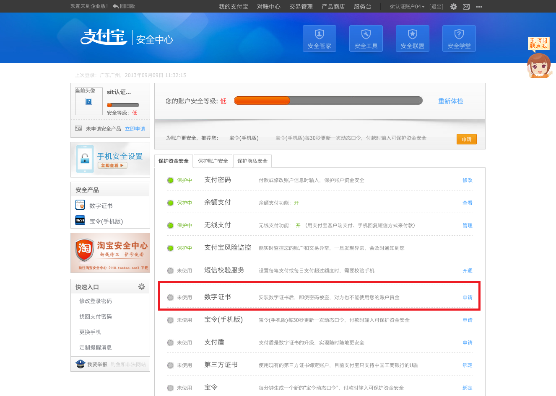Click the 回旧版 return arrow icon
This screenshot has width=556, height=396.
[x=116, y=6]
